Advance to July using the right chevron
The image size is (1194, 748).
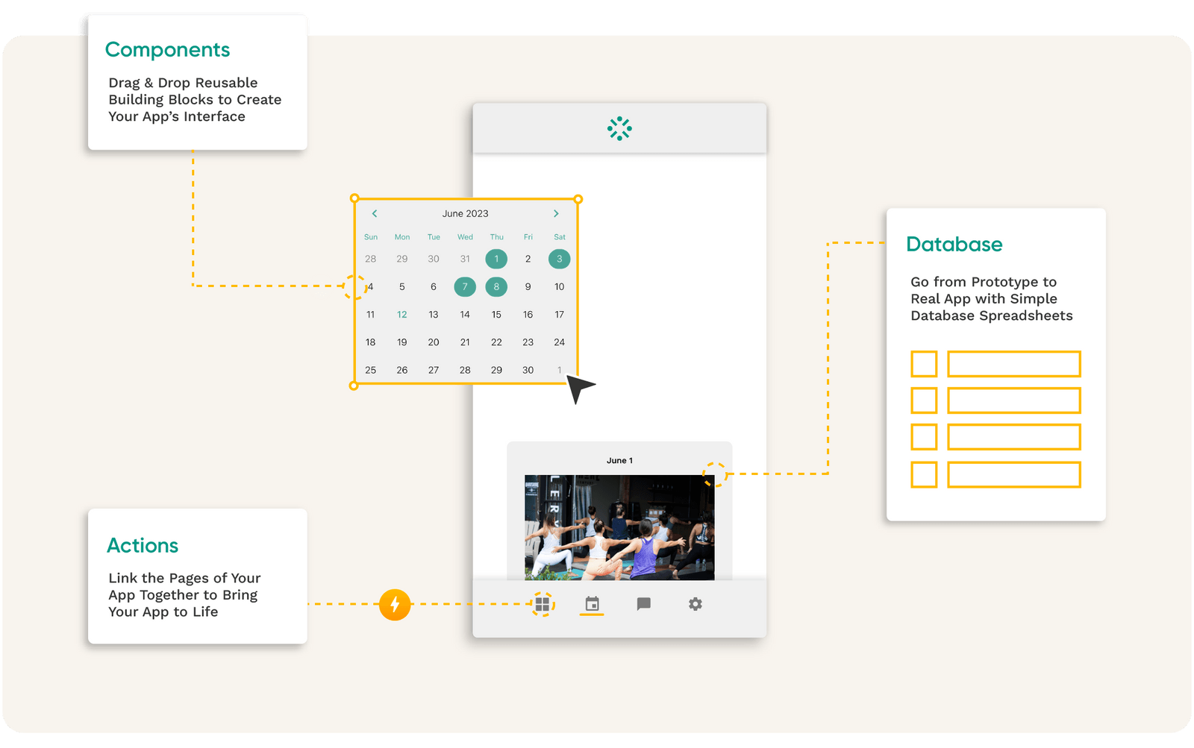pos(556,213)
